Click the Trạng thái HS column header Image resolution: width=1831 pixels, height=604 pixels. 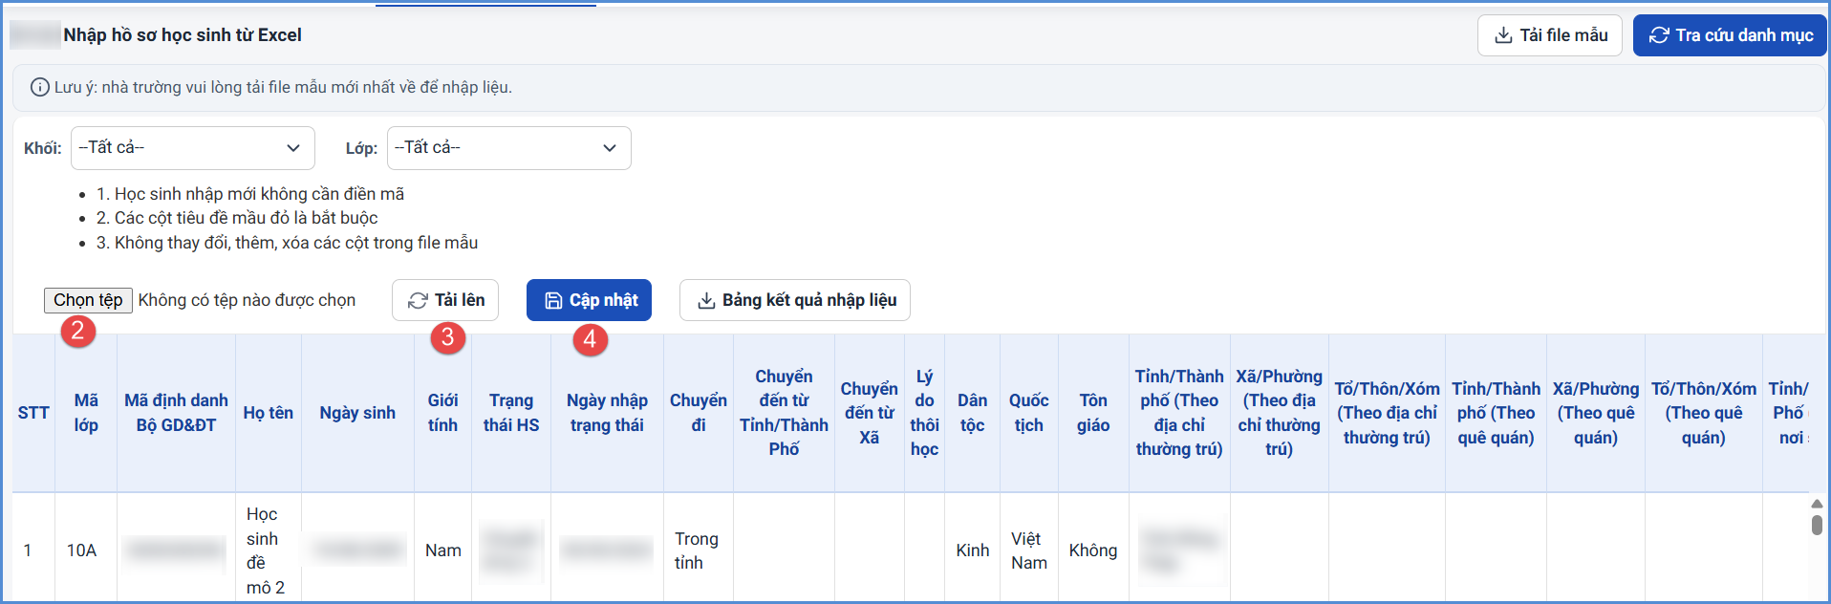click(x=511, y=413)
